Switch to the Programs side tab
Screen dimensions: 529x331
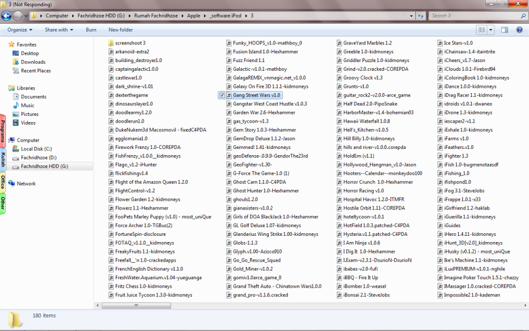3,131
